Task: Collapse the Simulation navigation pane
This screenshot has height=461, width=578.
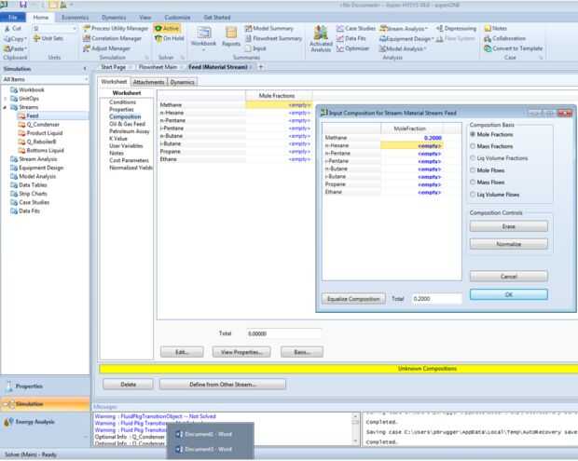Action: 85,69
